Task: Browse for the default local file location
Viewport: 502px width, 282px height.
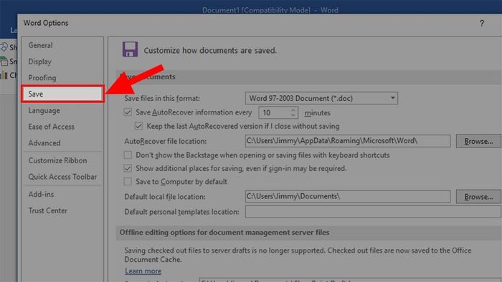Action: pos(478,197)
